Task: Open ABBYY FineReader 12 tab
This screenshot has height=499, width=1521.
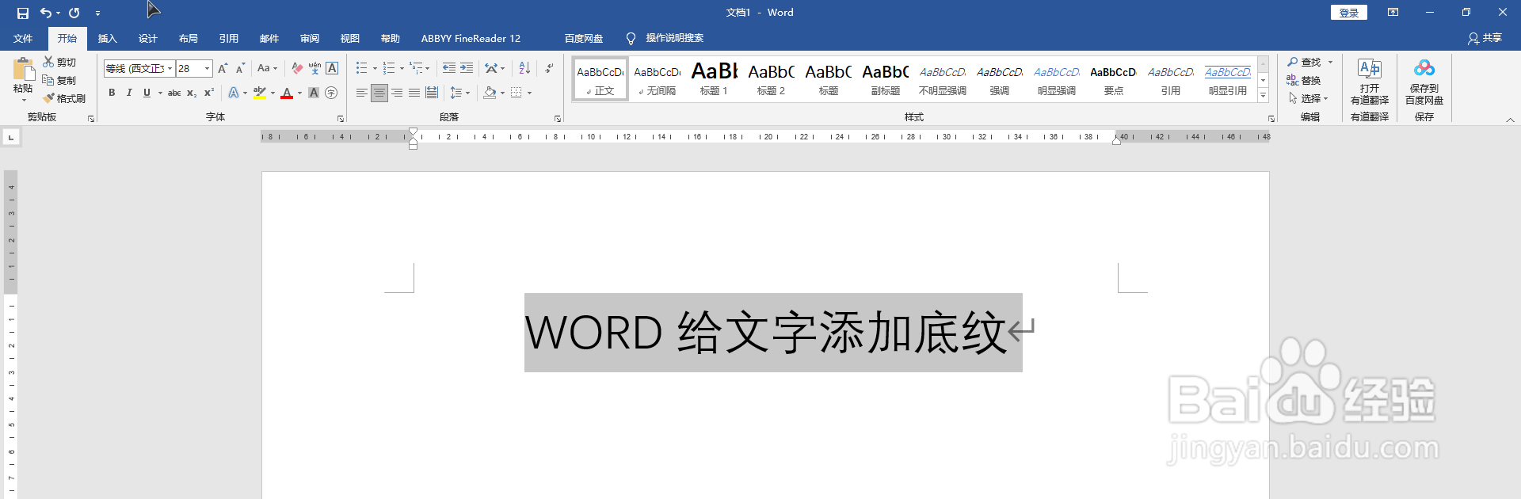Action: click(471, 38)
